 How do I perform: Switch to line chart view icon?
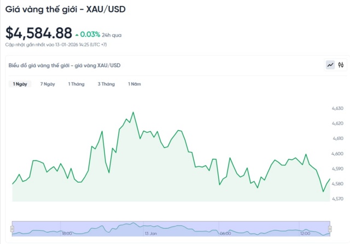[x=330, y=65]
